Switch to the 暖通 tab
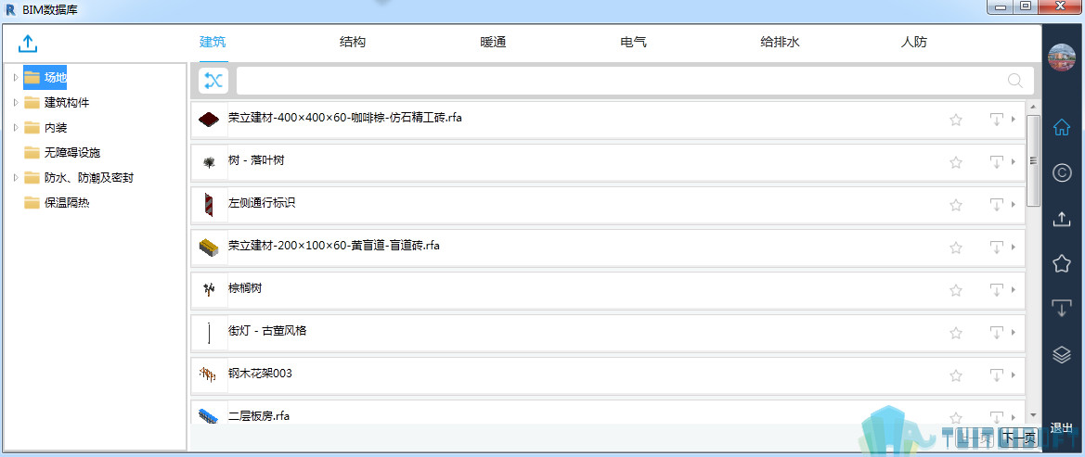 (493, 43)
